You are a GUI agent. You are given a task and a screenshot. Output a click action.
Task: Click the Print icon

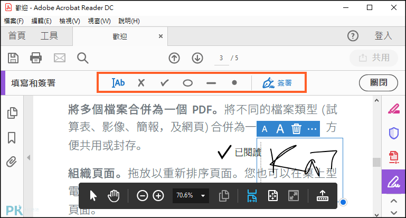pyautogui.click(x=36, y=58)
